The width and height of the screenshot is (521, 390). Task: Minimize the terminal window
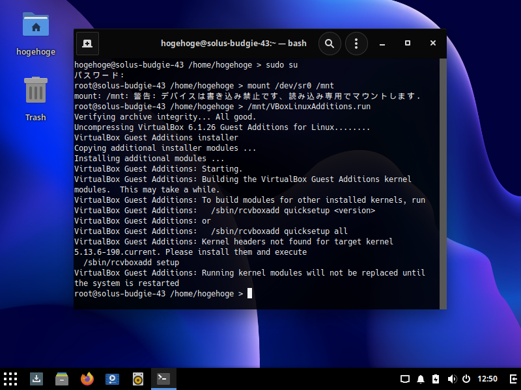tap(382, 44)
